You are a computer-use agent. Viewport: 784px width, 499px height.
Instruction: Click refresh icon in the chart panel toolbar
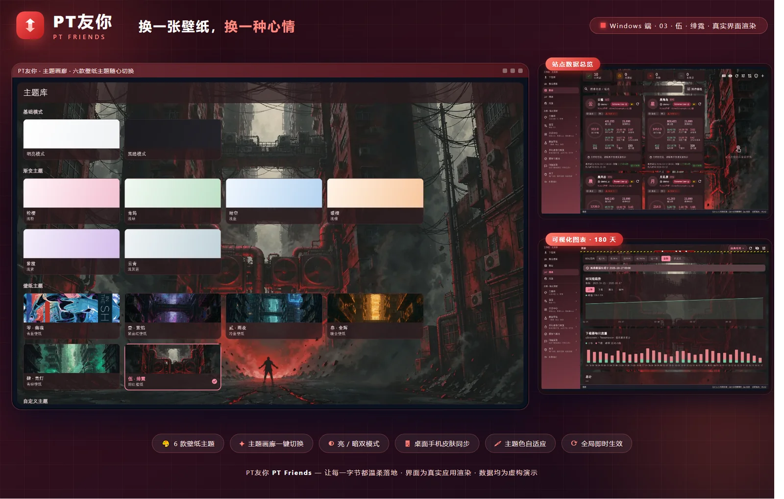[750, 248]
